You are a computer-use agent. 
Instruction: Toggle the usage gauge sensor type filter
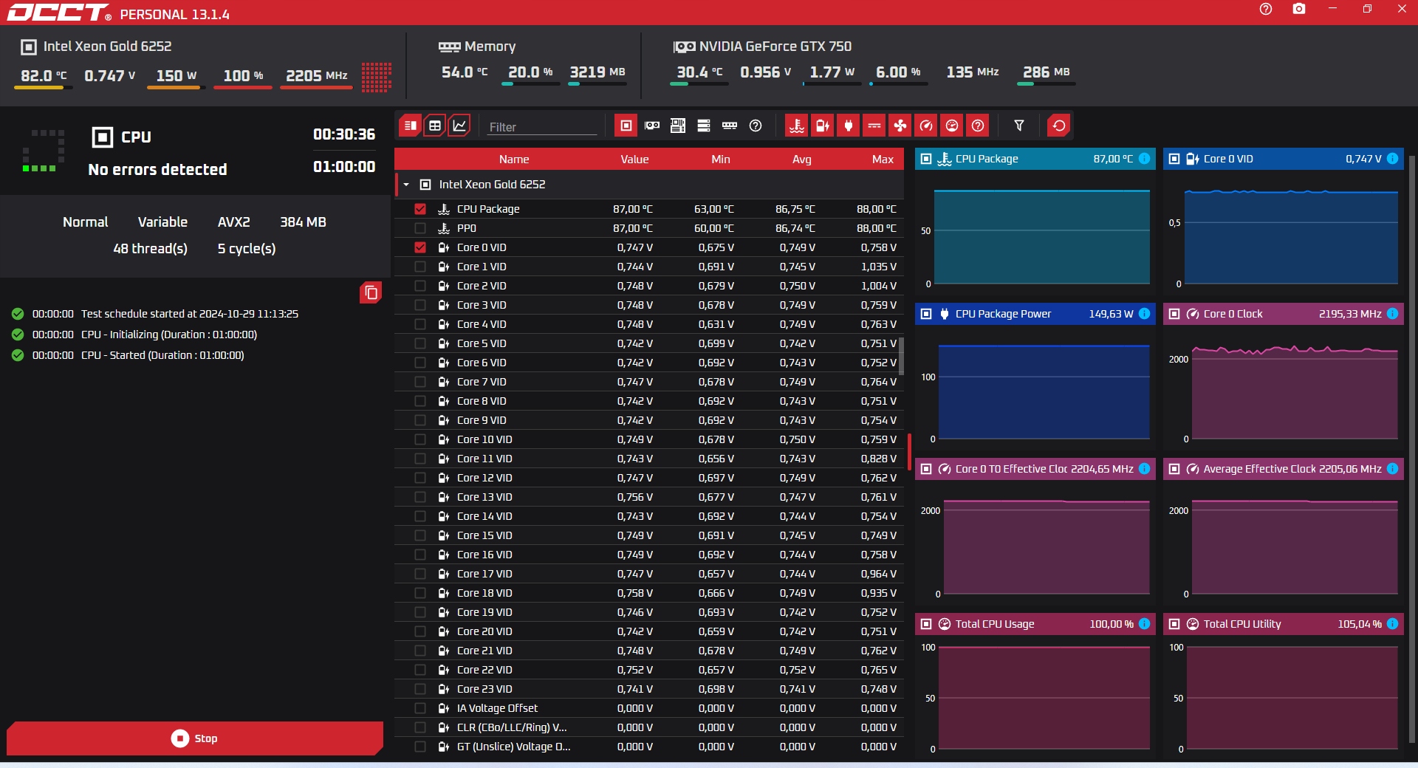pos(952,126)
